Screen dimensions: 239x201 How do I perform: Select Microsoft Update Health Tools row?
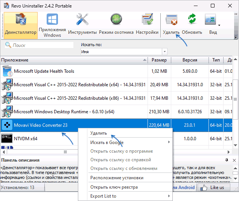point(116,71)
